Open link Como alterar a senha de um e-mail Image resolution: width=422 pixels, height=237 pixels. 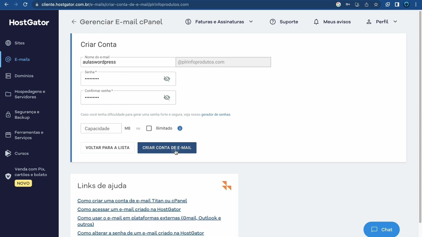(141, 233)
